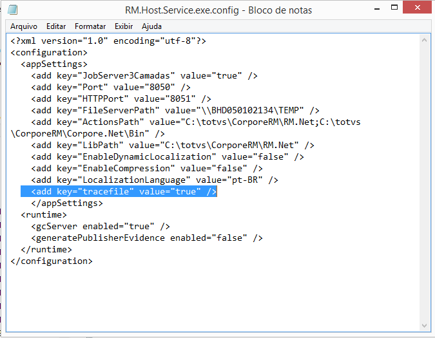Close the RM.Host.Service.exe.config window

417,8
